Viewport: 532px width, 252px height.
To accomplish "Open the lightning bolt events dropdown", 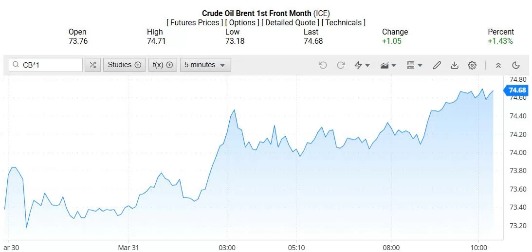I will click(362, 65).
